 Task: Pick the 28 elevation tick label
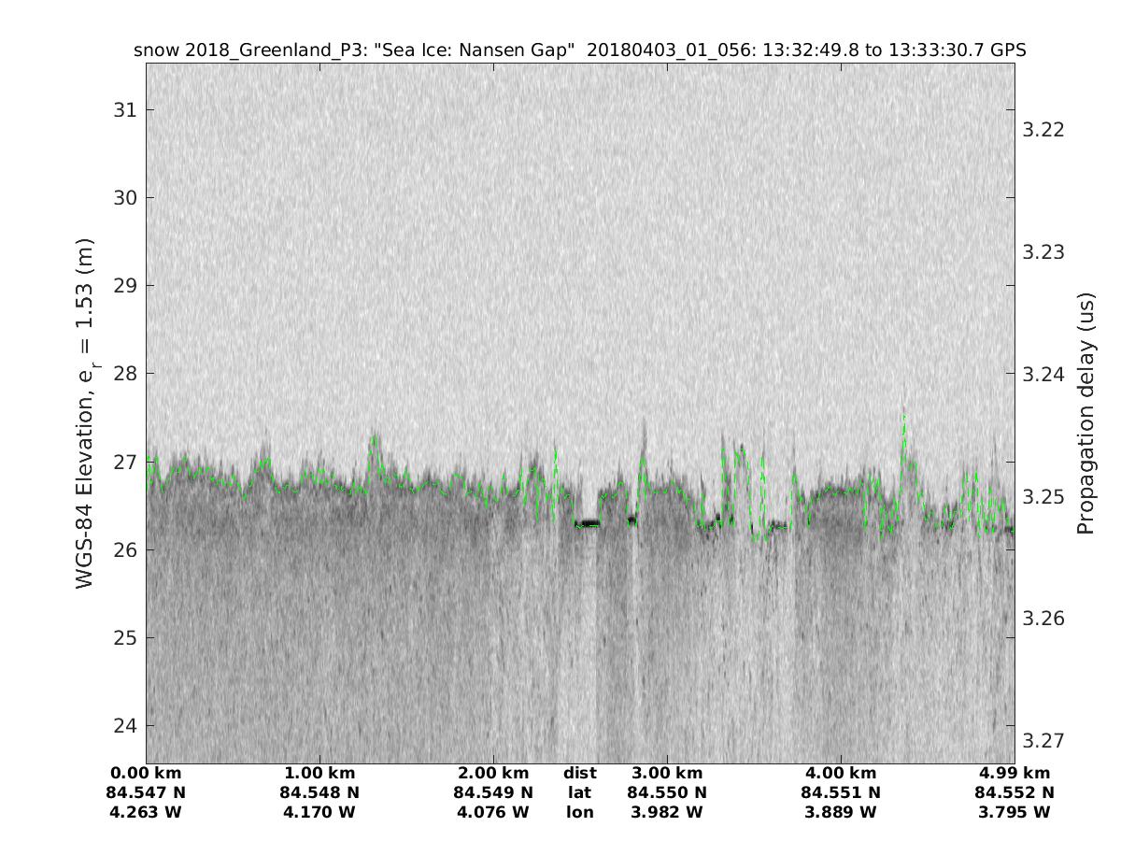pos(123,374)
